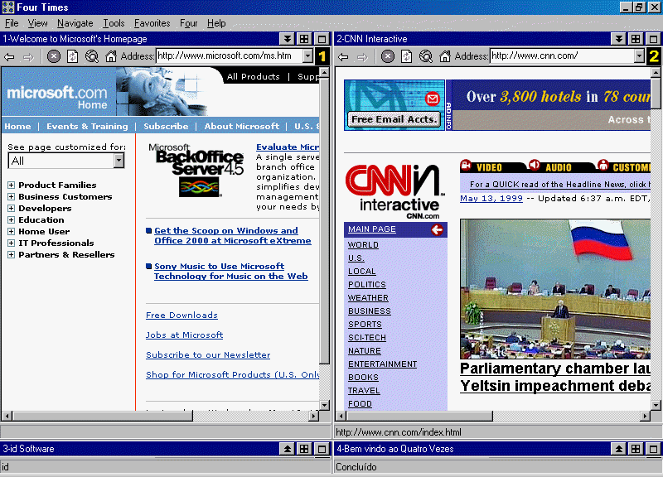Go back in the Microsoft pane

(9, 56)
